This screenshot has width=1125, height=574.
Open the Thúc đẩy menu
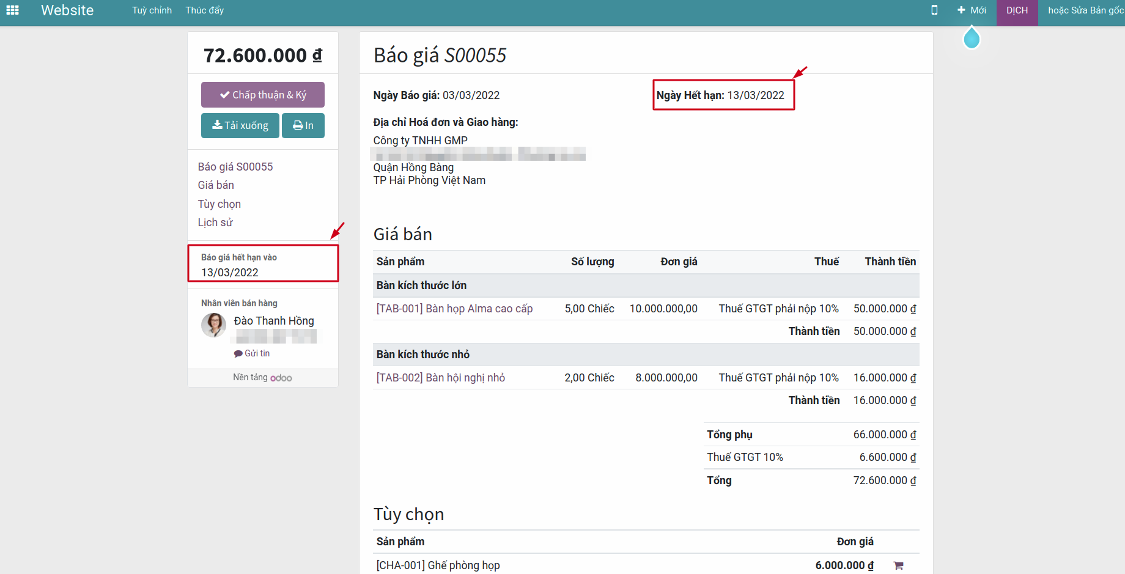coord(204,10)
